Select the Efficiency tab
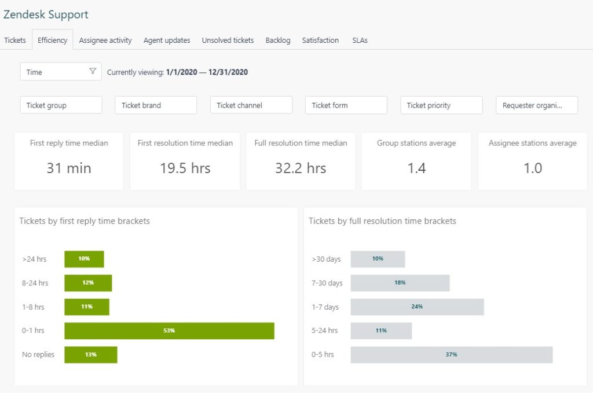The width and height of the screenshot is (593, 393). pos(53,40)
